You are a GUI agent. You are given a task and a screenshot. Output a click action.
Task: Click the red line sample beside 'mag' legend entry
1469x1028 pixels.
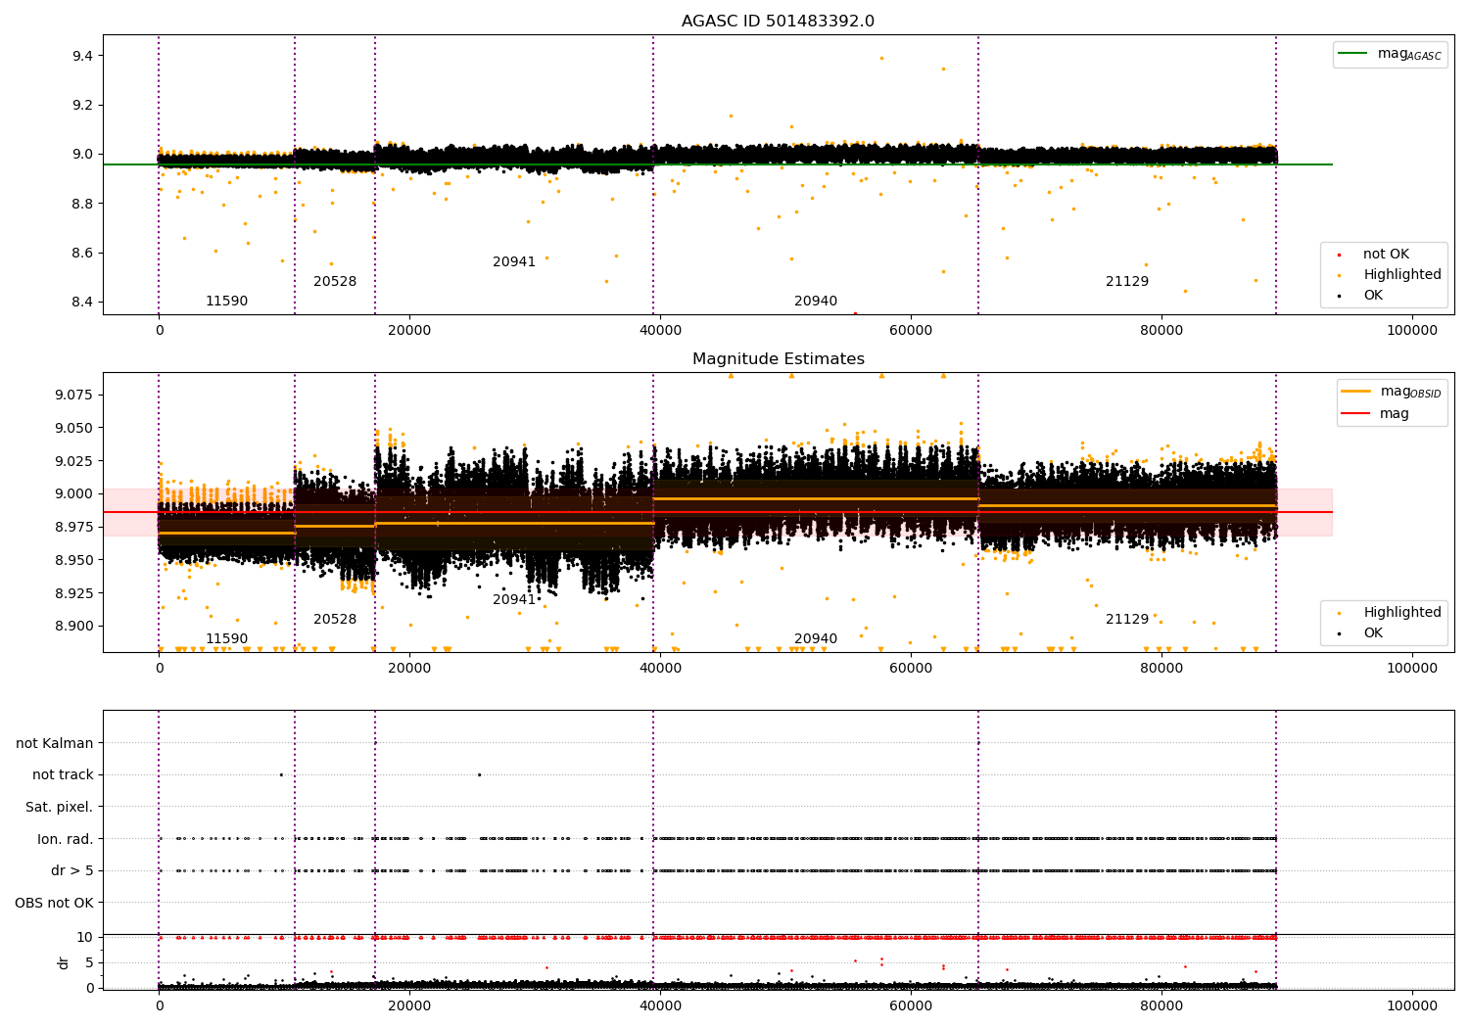(1355, 413)
